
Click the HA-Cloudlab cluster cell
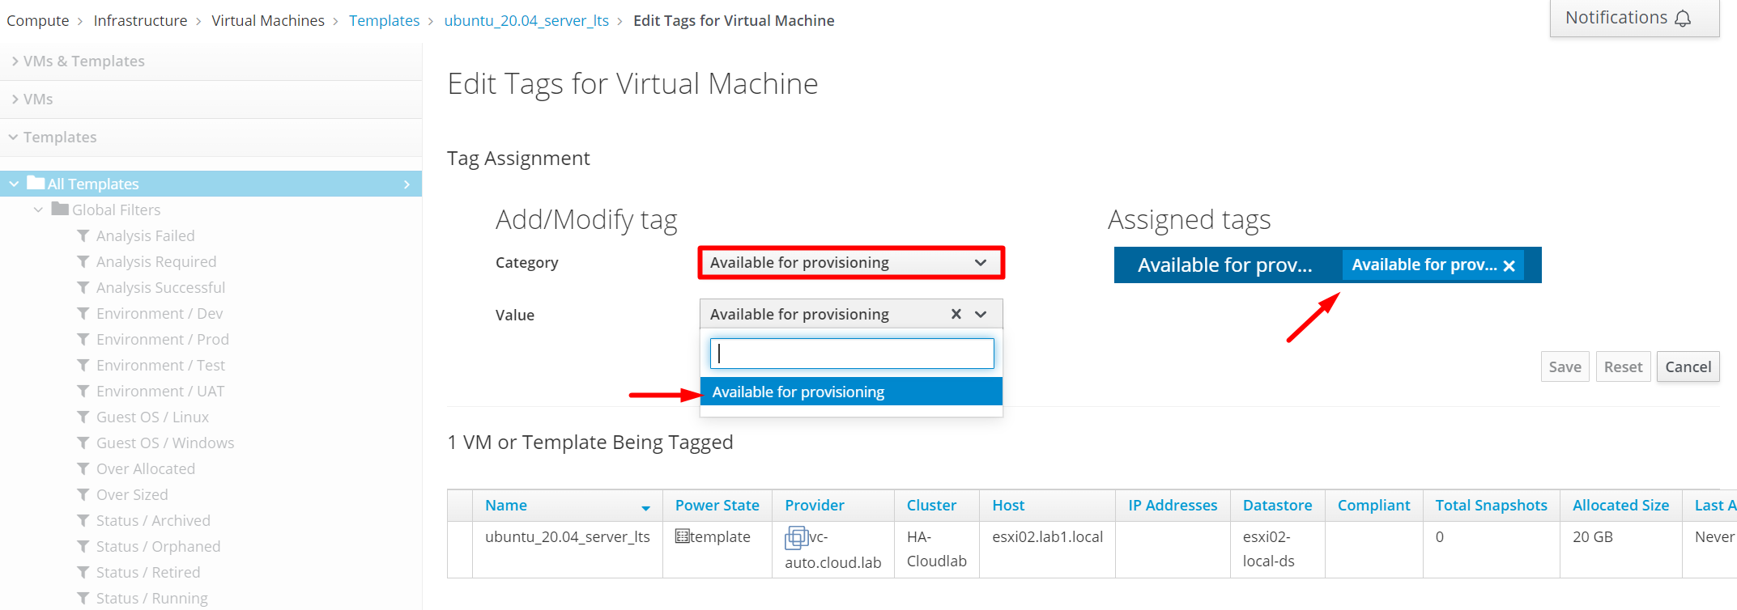pyautogui.click(x=937, y=549)
